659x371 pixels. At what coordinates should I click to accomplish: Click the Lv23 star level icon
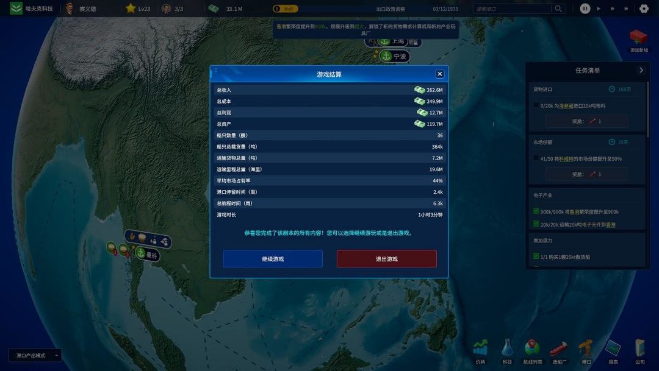tap(131, 9)
